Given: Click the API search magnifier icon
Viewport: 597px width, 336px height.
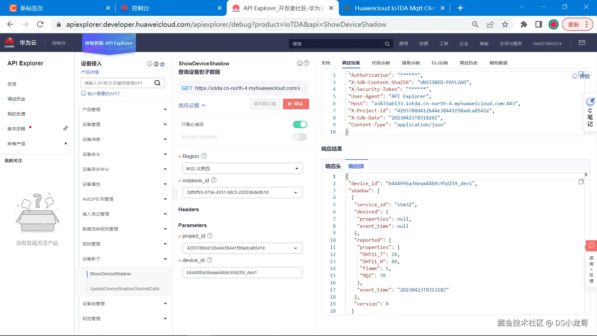Looking at the screenshot, I should 158,83.
